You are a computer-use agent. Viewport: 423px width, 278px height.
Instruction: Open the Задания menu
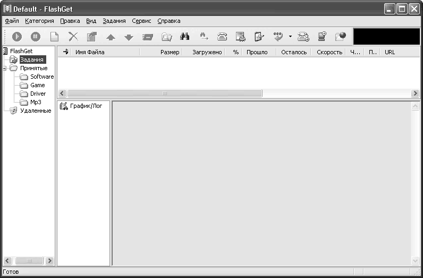[114, 21]
